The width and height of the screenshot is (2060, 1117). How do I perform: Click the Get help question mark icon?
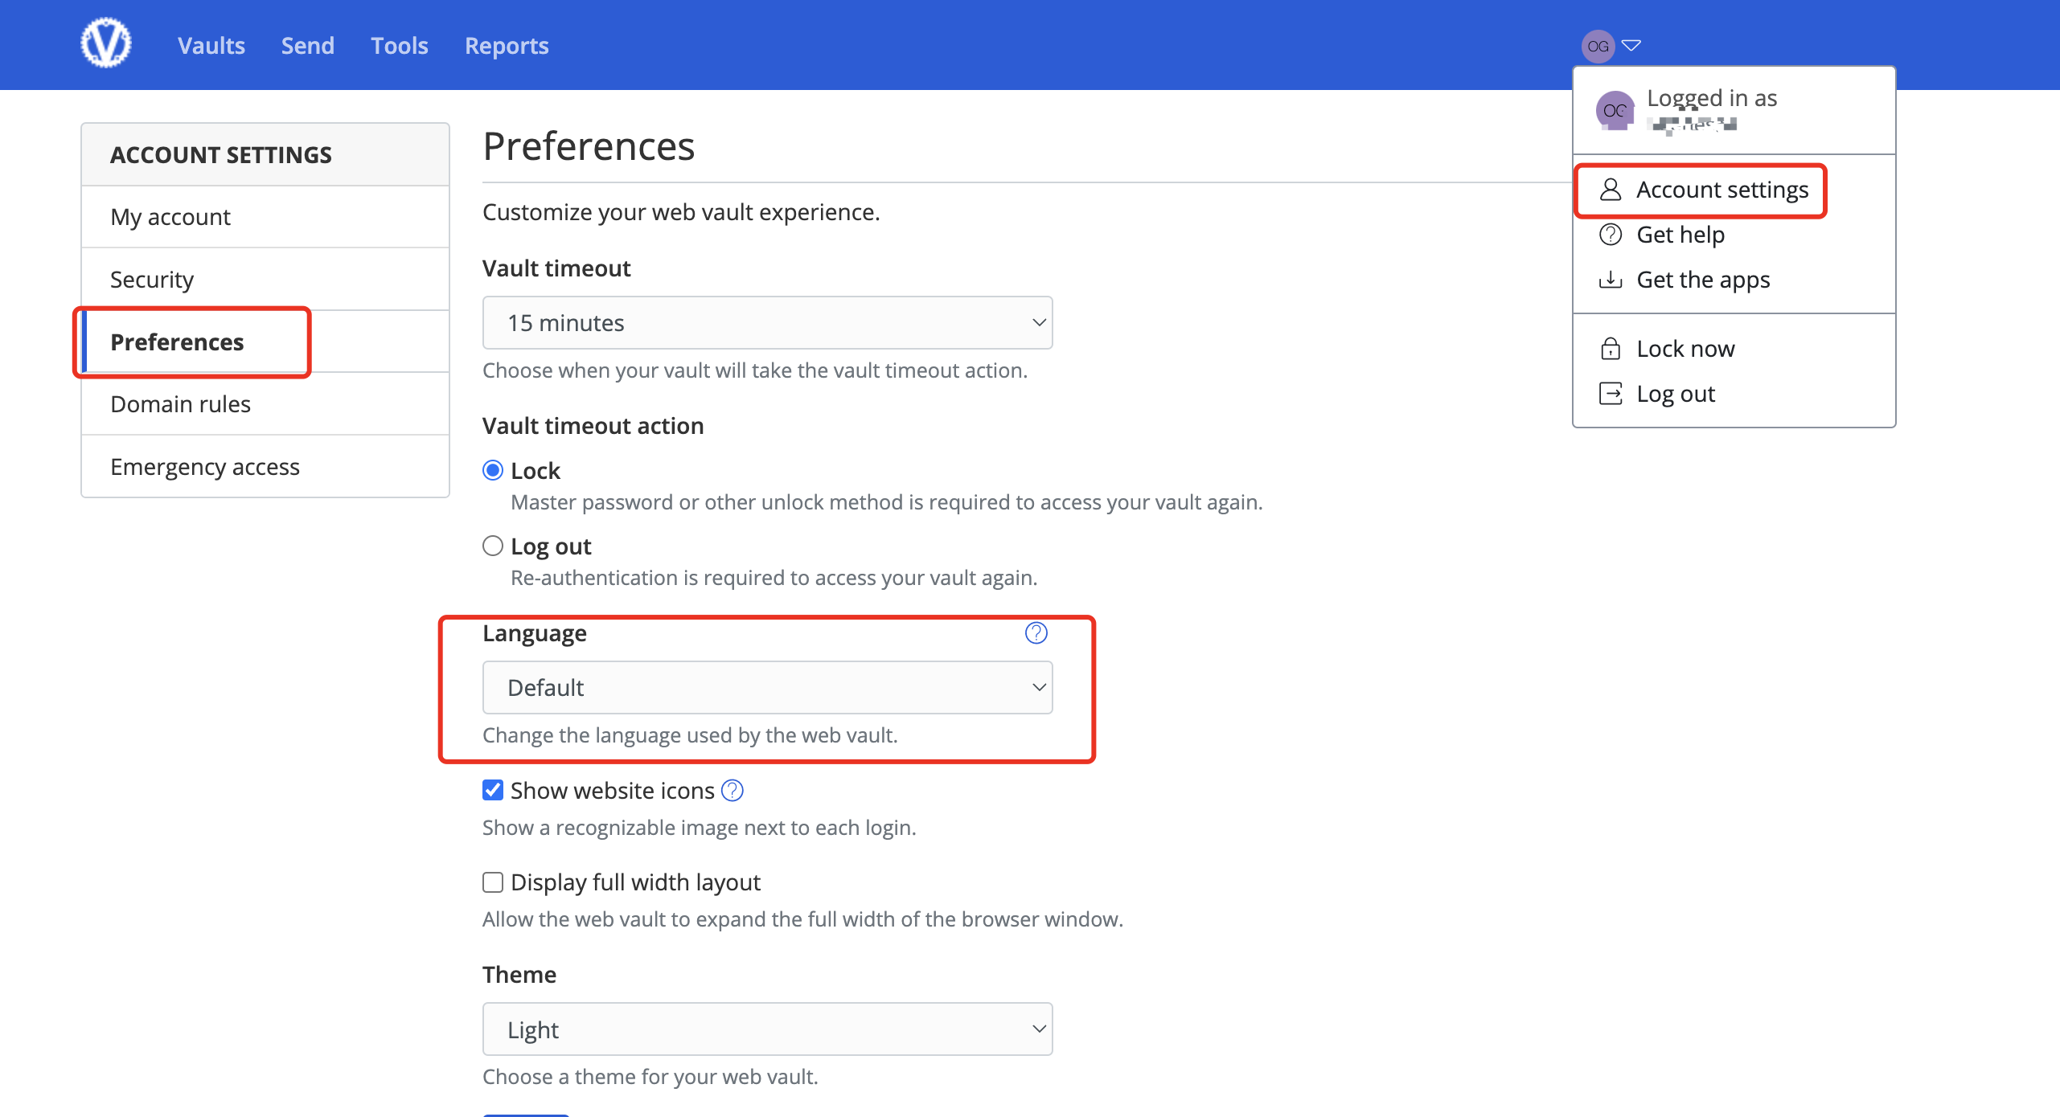pos(1611,234)
